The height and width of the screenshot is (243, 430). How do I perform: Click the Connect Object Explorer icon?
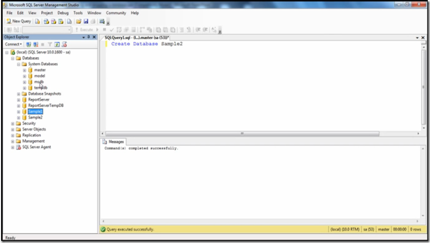pos(28,45)
